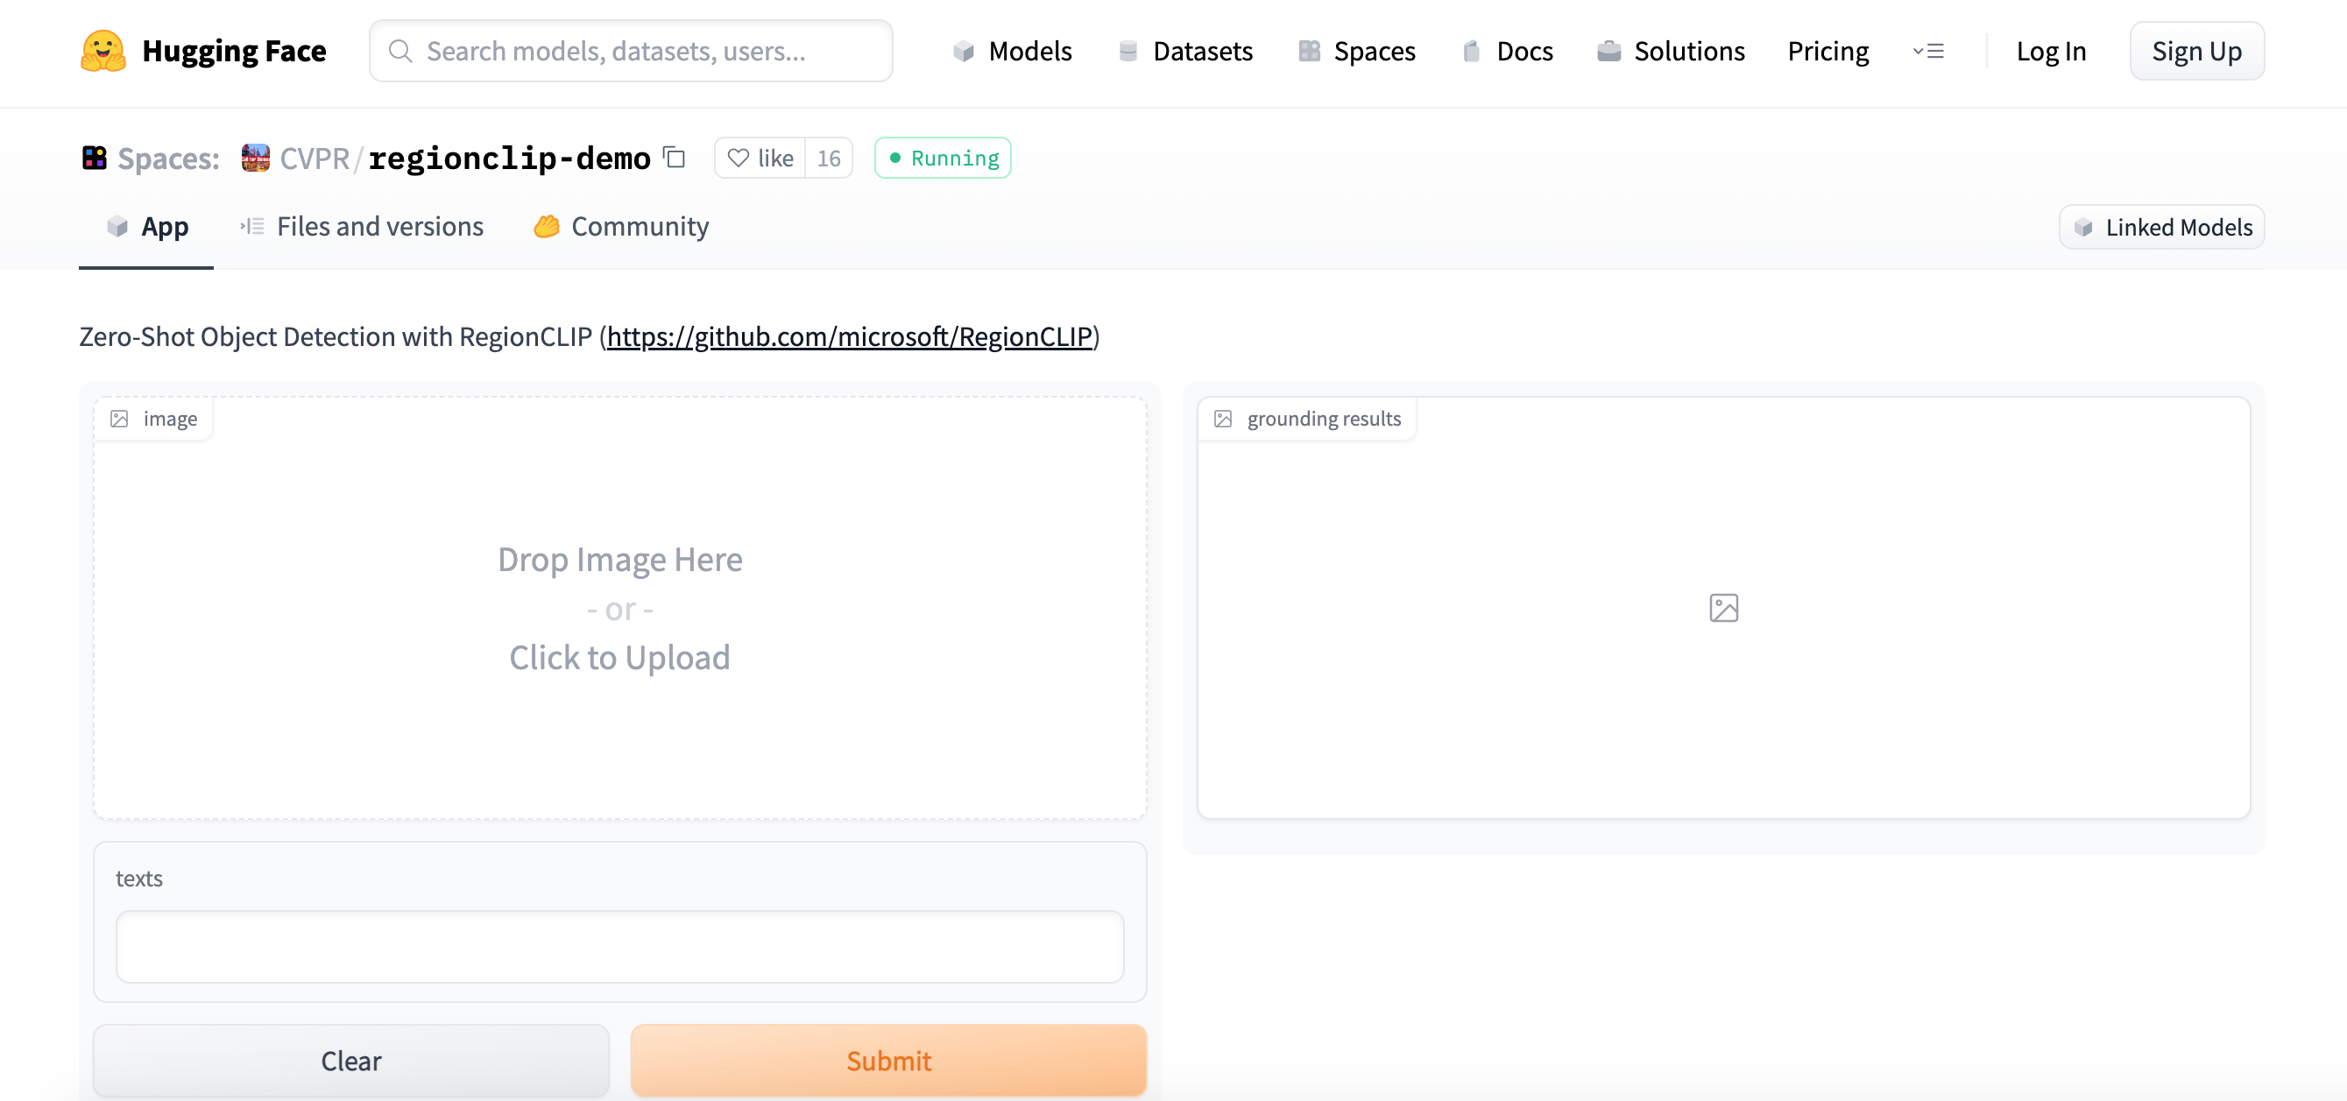Click the Log In link
This screenshot has height=1101, width=2347.
(2051, 51)
